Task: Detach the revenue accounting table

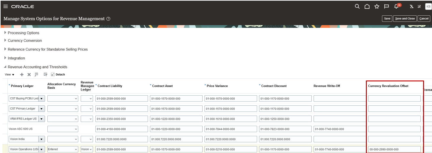Action: [x=58, y=75]
